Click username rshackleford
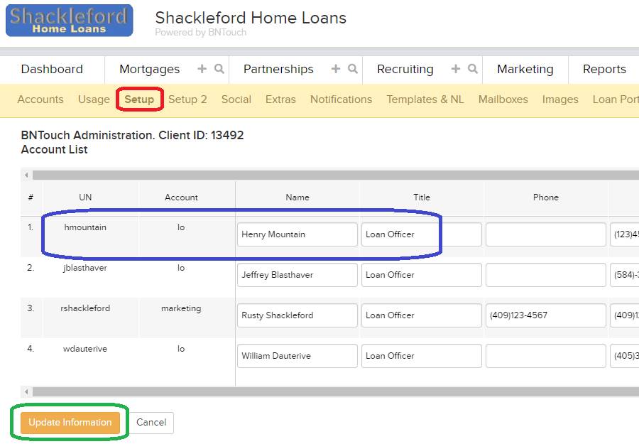The height and width of the screenshot is (444, 639). click(x=85, y=308)
